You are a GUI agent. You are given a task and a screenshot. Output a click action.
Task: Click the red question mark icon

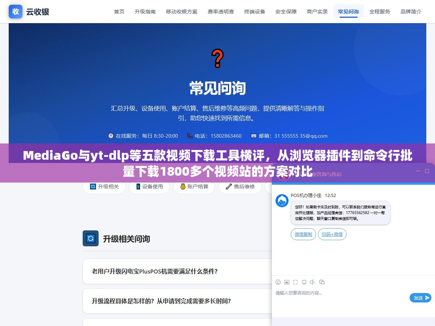(217, 59)
